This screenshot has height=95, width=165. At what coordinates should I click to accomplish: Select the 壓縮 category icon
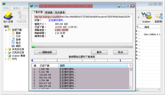(13, 33)
